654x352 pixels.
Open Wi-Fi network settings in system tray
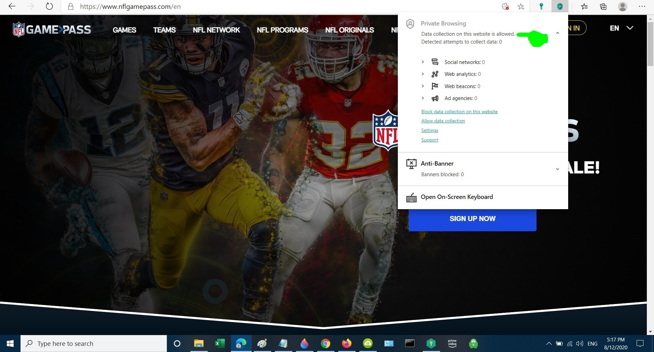pyautogui.click(x=570, y=343)
